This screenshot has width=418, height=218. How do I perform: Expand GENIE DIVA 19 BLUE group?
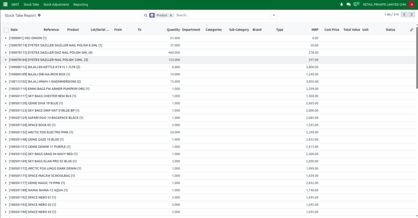click(x=6, y=103)
